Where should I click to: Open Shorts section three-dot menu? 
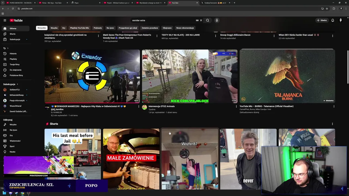coord(332,124)
